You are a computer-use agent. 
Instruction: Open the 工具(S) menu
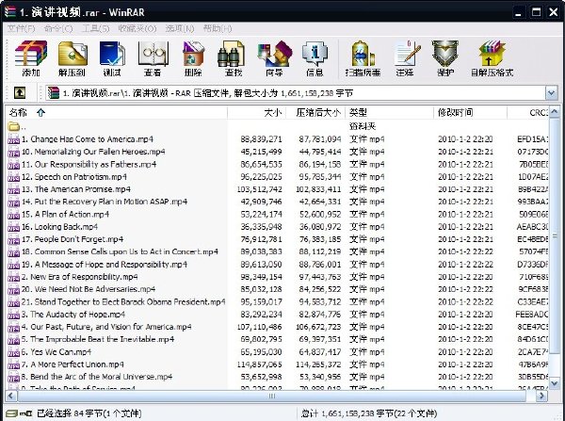[95, 28]
